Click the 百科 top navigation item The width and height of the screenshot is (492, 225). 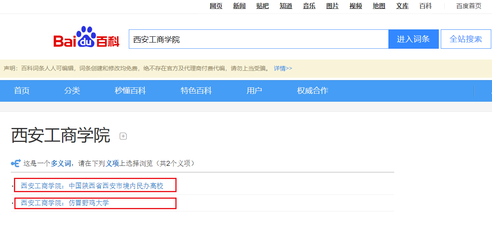point(426,6)
